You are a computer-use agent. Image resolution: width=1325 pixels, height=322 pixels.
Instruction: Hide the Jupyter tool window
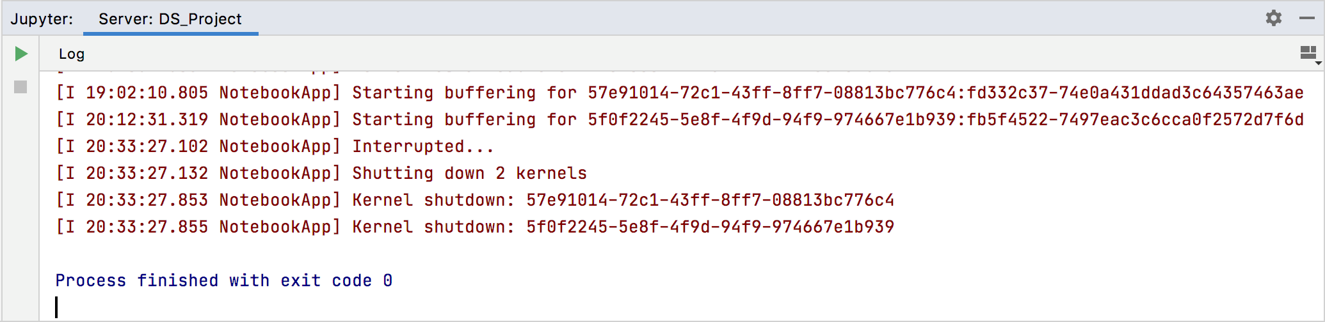tap(1307, 18)
